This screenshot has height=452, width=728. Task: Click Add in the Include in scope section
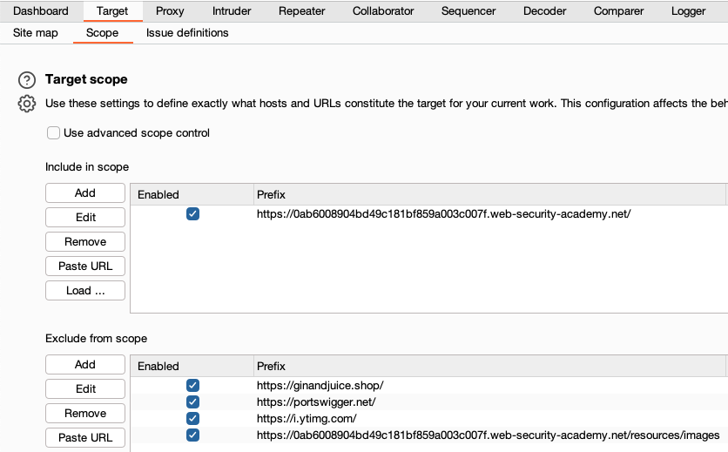point(85,193)
